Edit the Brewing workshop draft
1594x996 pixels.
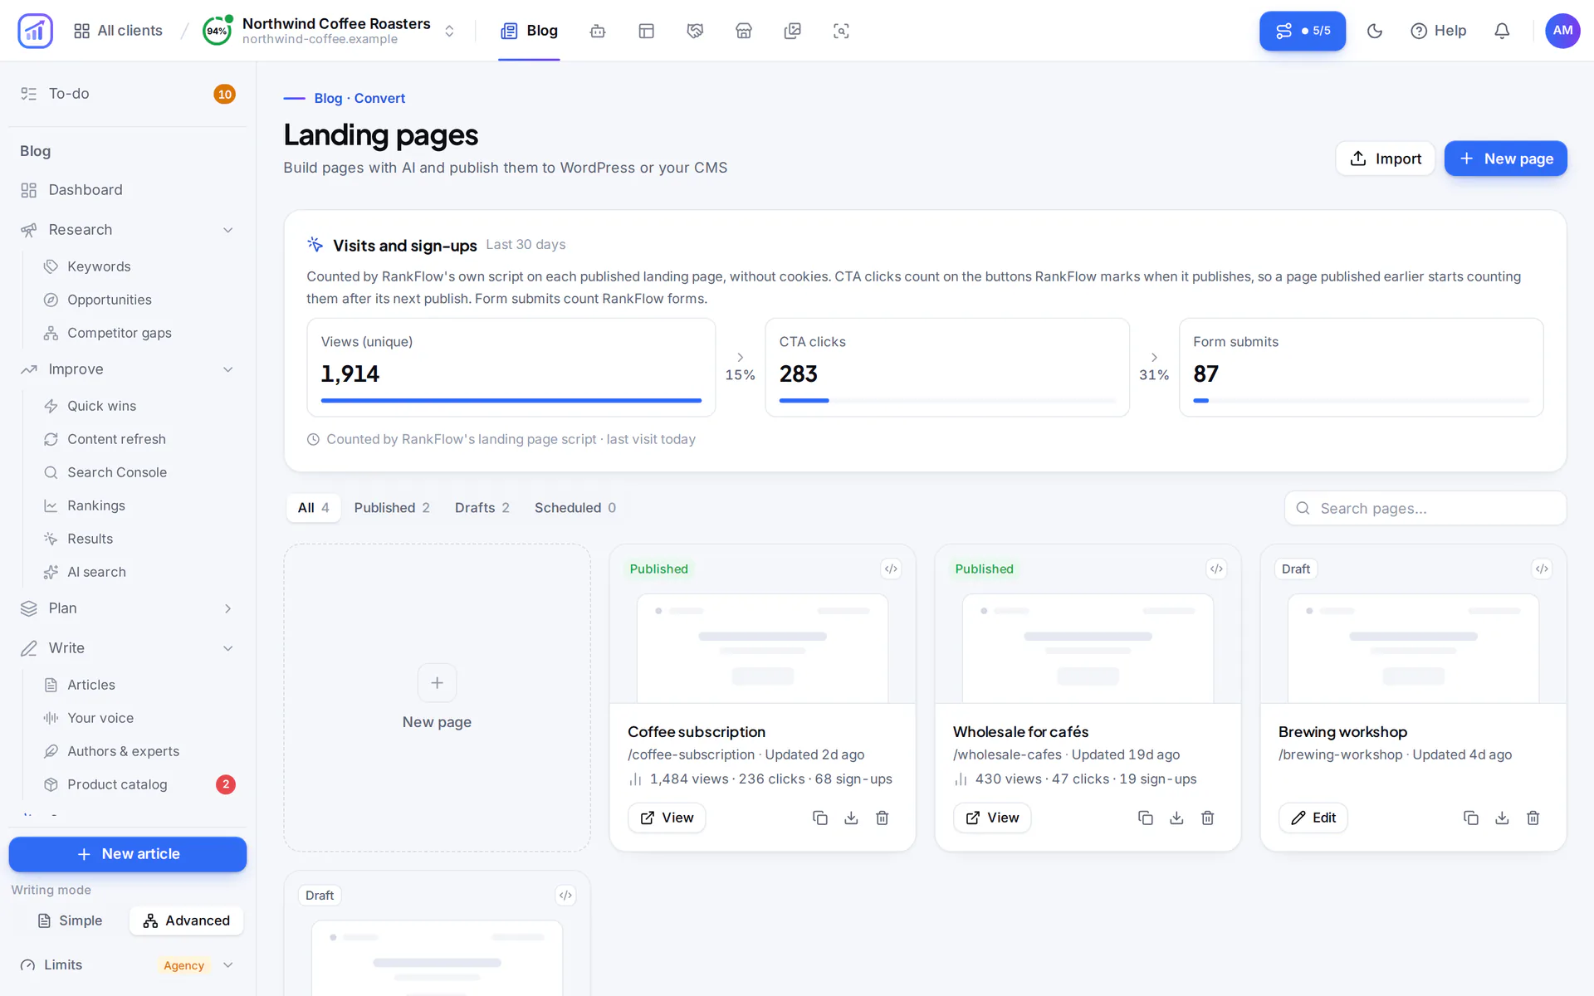[1313, 818]
